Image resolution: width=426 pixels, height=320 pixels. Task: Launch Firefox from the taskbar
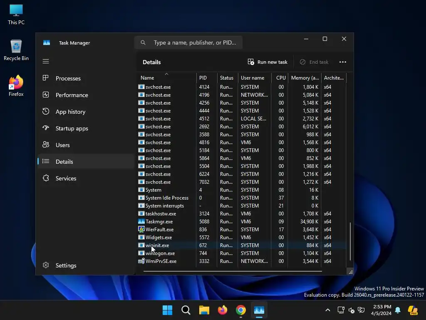coord(223,310)
